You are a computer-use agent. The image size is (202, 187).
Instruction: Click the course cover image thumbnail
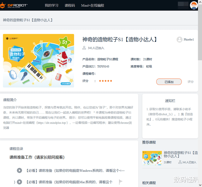(x=39, y=61)
